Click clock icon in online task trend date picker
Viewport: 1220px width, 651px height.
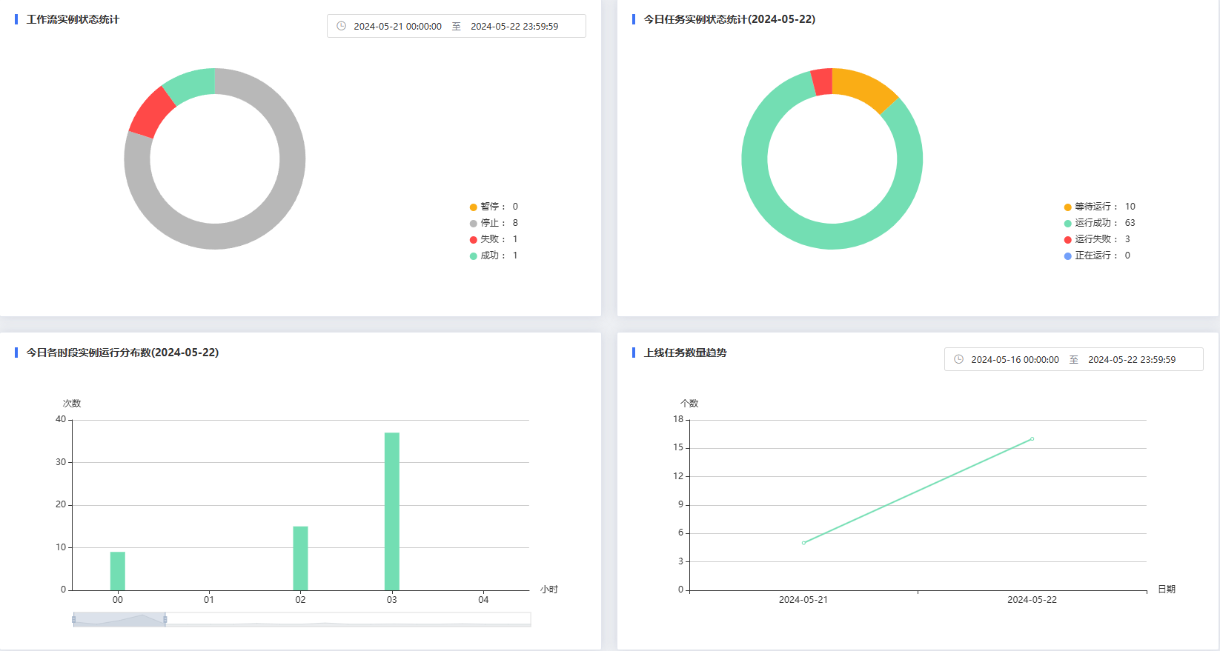[958, 359]
